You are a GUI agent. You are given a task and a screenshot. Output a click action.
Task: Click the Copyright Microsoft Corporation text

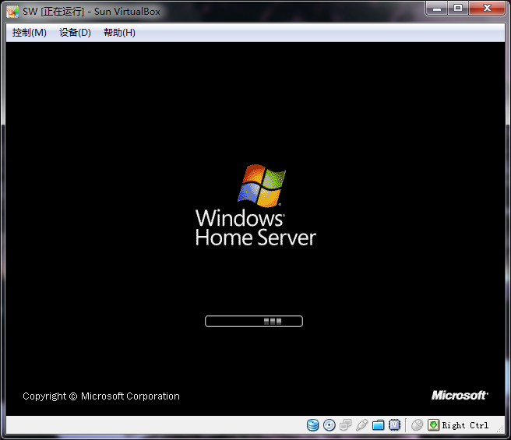pos(101,396)
